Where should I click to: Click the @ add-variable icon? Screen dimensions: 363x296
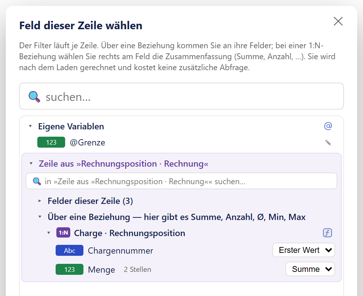pos(328,126)
